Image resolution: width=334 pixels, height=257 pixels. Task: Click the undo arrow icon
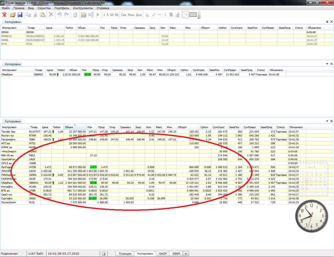tap(59, 15)
